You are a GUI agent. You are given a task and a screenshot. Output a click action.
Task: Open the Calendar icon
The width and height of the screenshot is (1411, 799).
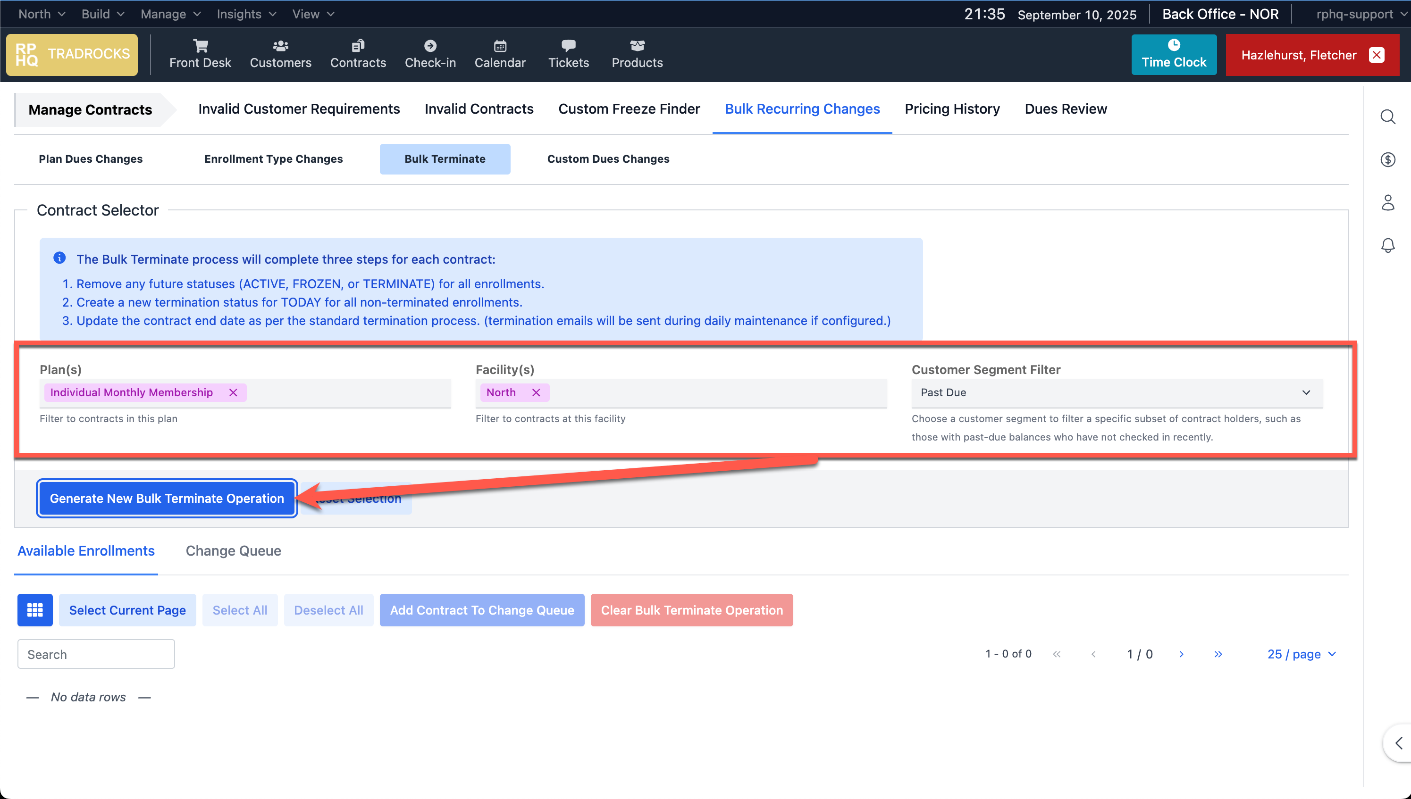coord(500,46)
